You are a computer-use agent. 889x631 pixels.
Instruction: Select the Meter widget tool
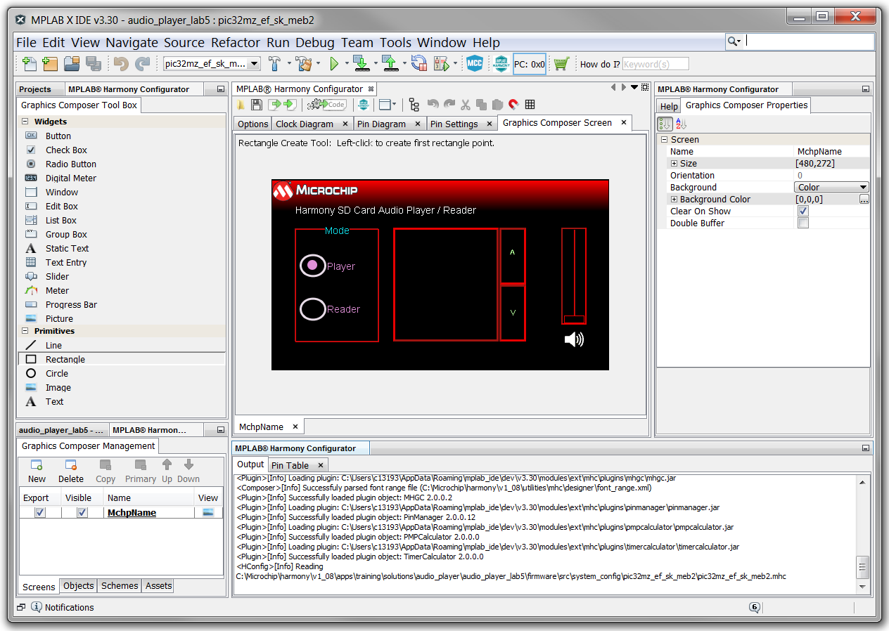pyautogui.click(x=121, y=290)
